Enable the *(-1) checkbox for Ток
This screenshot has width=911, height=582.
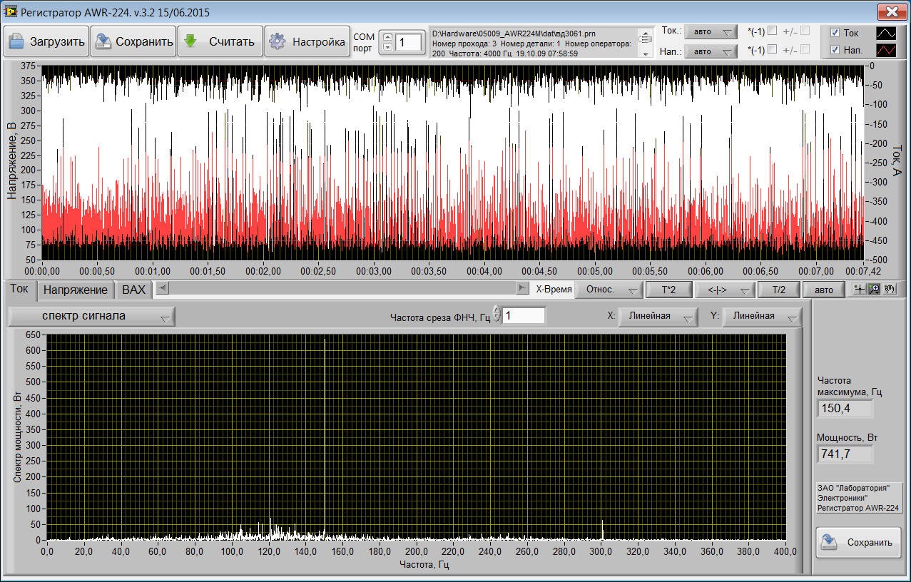tap(772, 31)
